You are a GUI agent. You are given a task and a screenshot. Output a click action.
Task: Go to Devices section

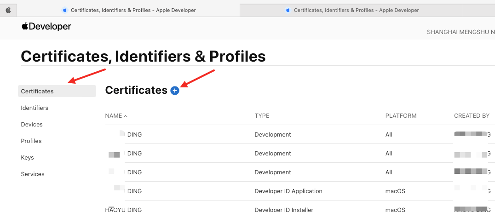[32, 124]
